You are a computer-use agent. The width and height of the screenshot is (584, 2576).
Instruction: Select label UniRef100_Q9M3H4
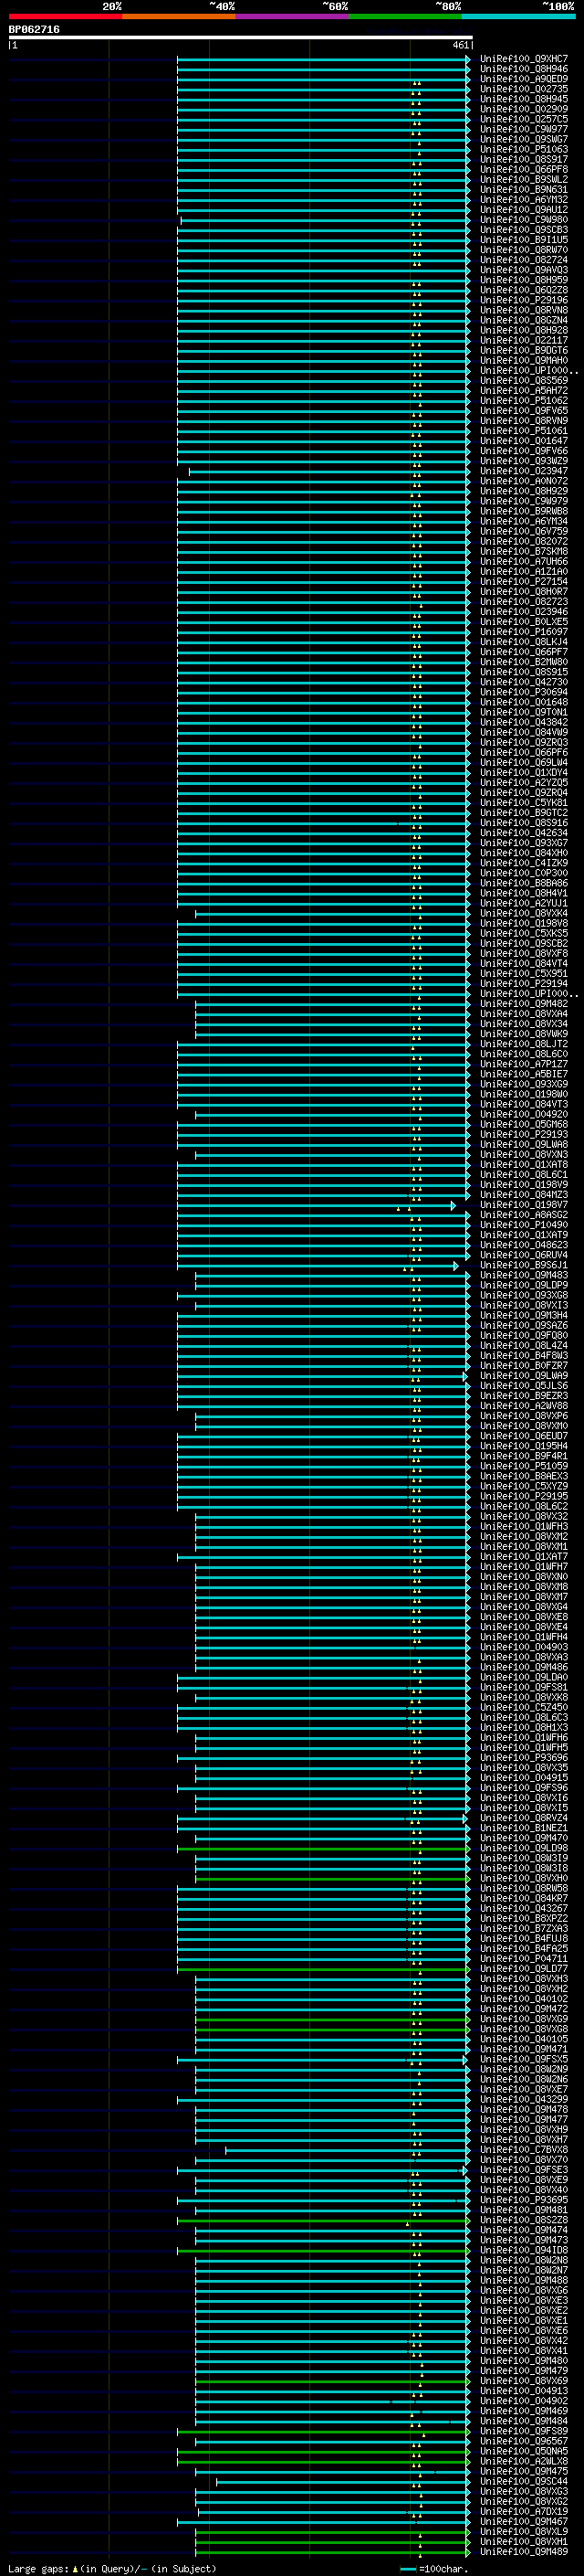(524, 1315)
